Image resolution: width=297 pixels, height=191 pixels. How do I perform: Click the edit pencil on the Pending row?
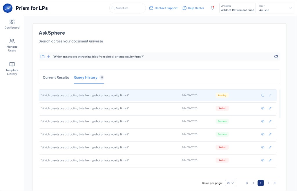[x=270, y=95]
